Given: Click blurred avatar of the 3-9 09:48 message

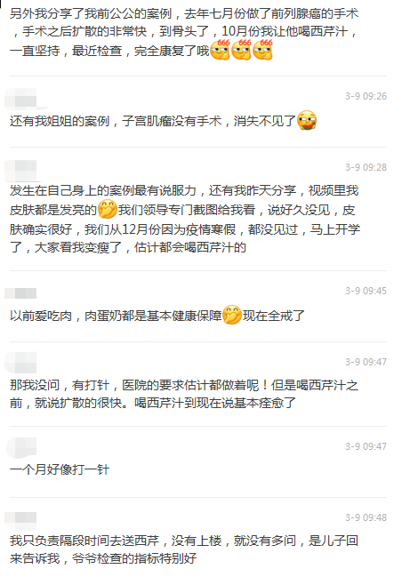Looking at the screenshot, I should click(x=20, y=517).
